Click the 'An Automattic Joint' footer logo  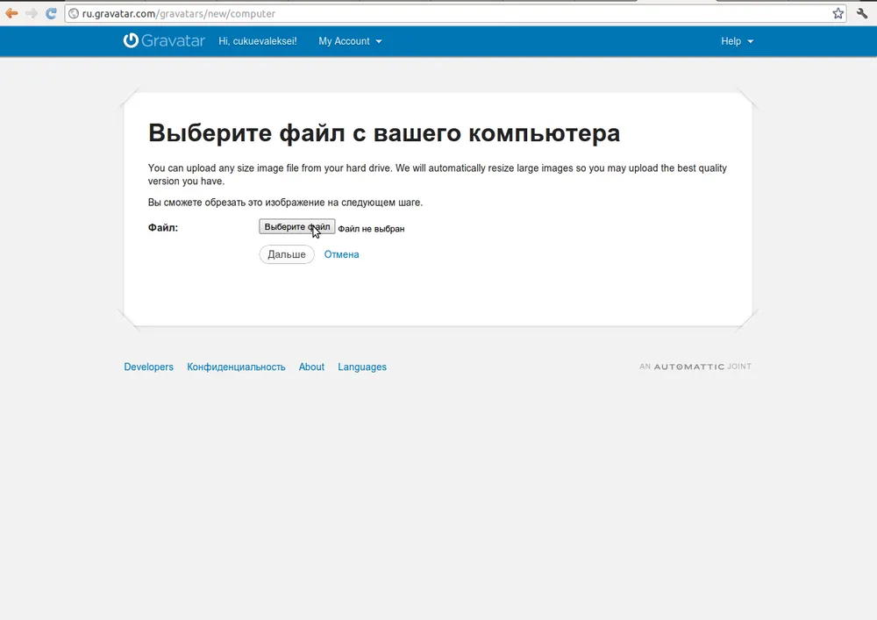click(695, 367)
